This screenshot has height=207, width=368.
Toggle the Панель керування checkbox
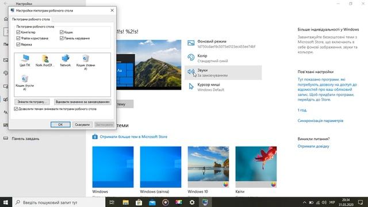62,38
